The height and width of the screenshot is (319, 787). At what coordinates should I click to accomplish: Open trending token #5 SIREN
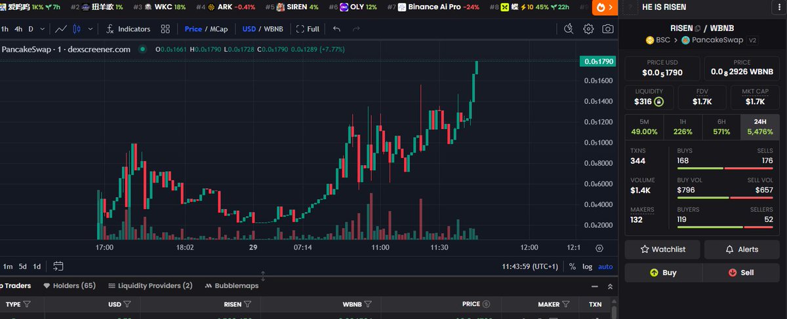tap(292, 7)
